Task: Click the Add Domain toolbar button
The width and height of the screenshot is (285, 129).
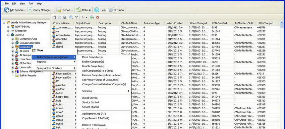Action: [x=15, y=10]
